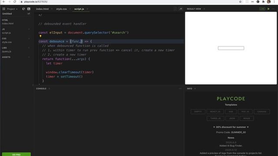Close the index.html tab
Viewport: 278px width, 156px height.
[x=52, y=9]
